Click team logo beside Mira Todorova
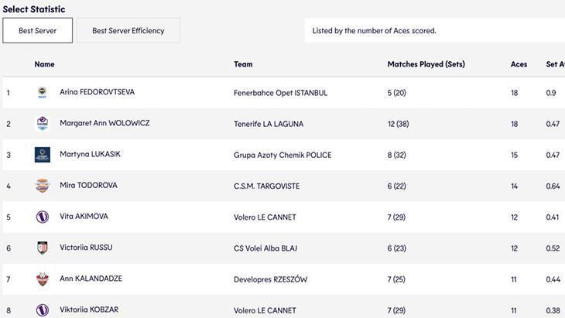565x318 pixels. (x=43, y=186)
